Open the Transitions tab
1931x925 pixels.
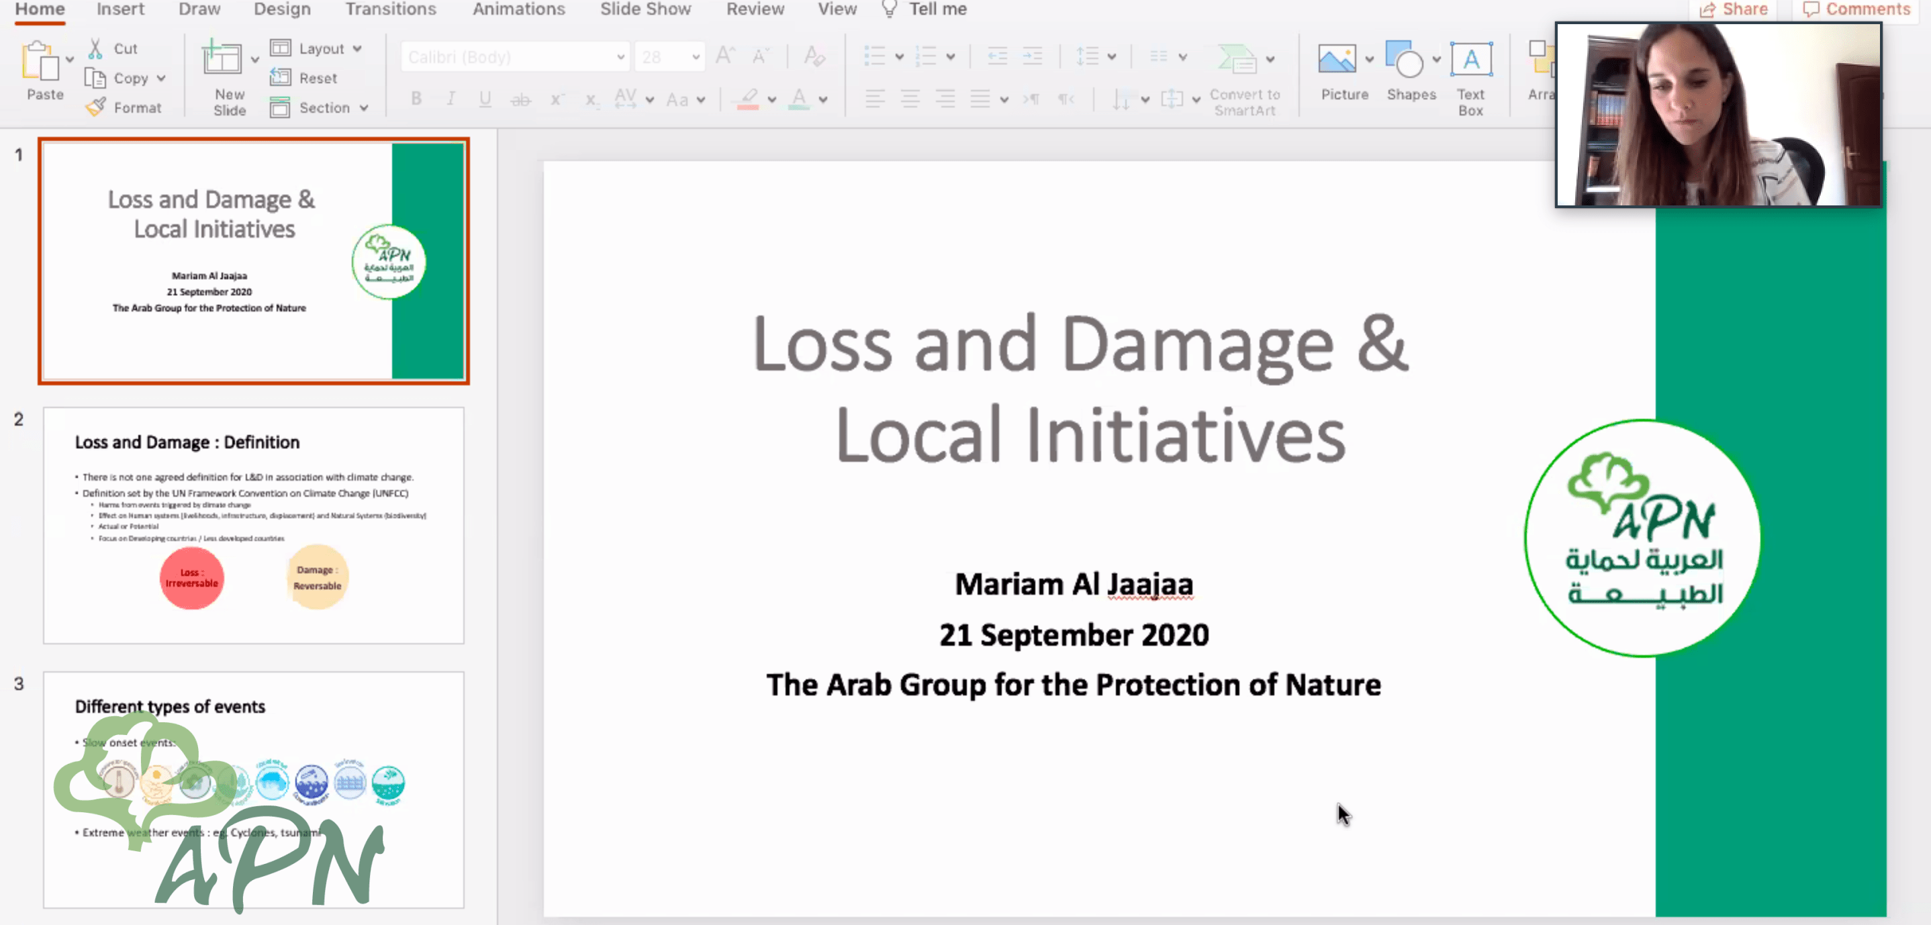[x=391, y=9]
